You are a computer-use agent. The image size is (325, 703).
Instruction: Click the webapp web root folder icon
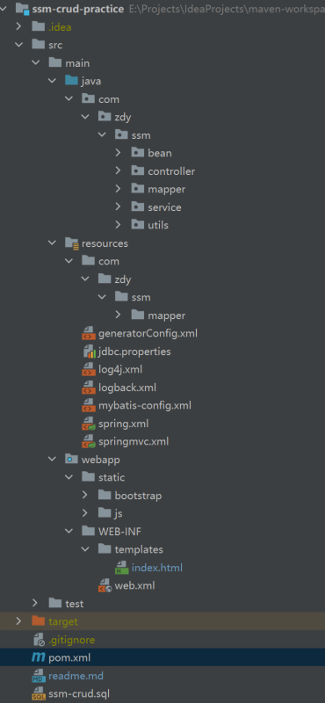tap(71, 459)
